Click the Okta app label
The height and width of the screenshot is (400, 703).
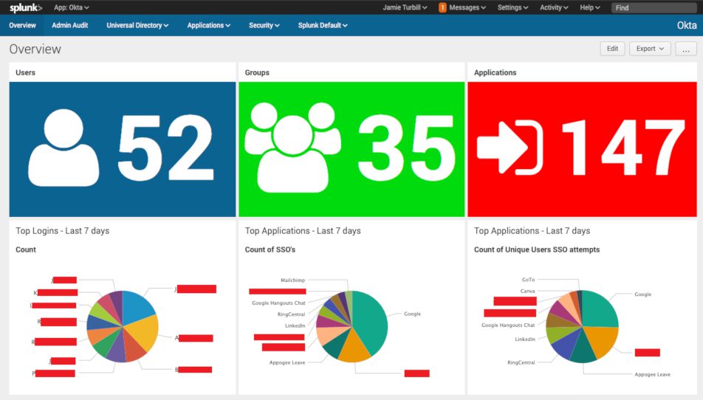pyautogui.click(x=686, y=25)
